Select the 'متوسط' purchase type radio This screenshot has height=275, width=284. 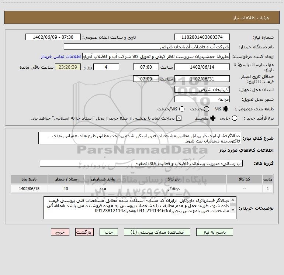click(x=213, y=118)
